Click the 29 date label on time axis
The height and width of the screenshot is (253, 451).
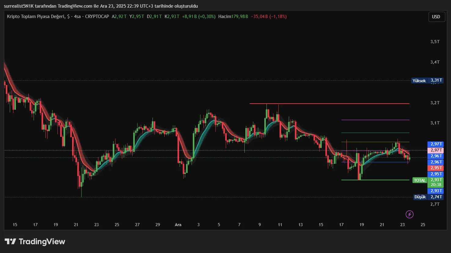pos(158,225)
